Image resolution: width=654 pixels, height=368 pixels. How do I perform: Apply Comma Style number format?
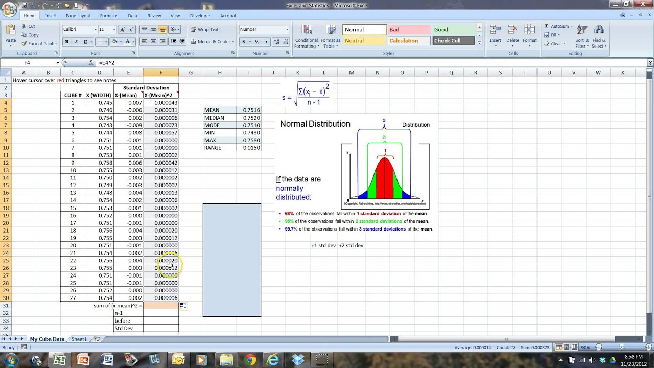pyautogui.click(x=265, y=42)
